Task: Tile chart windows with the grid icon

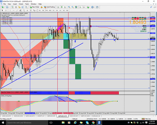Action: (x=76, y=7)
